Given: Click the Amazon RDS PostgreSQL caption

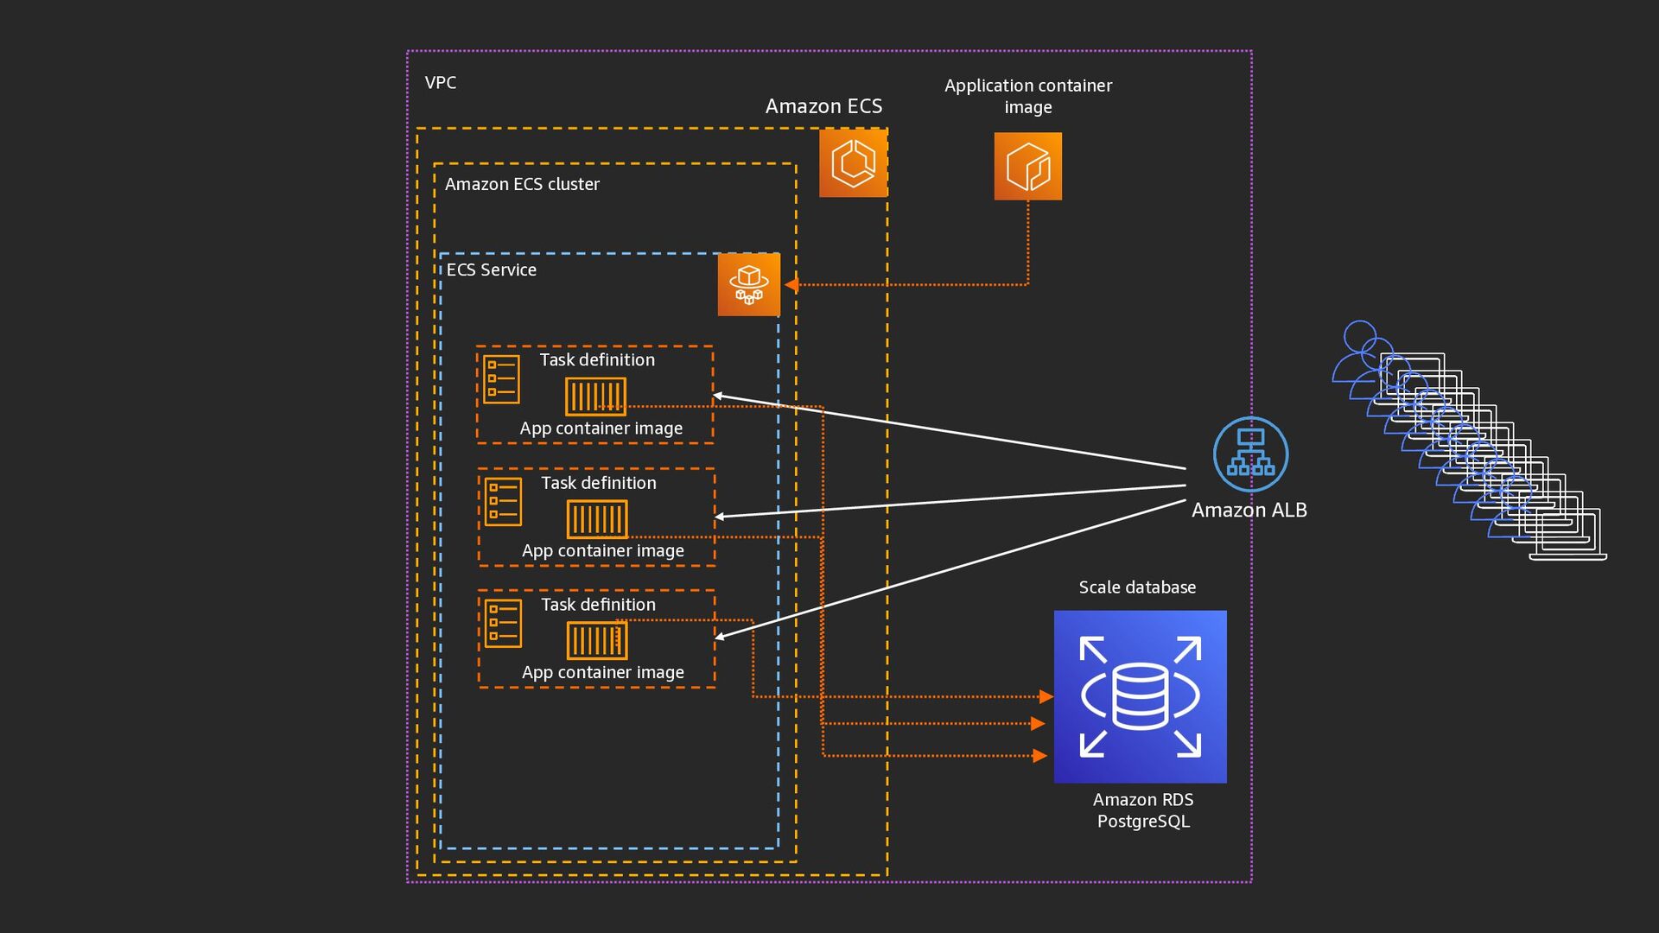Looking at the screenshot, I should (x=1142, y=810).
